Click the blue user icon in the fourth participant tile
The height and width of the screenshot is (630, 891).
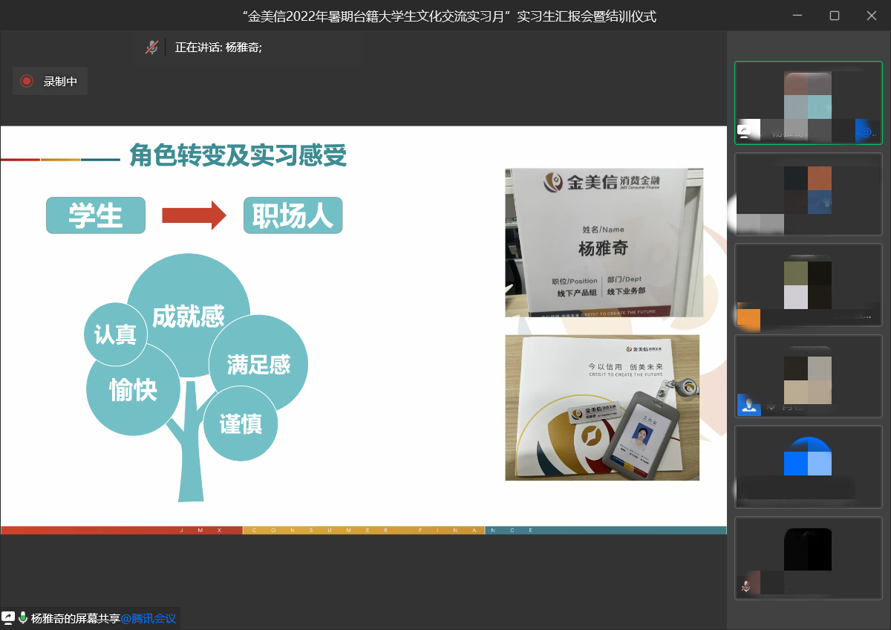749,405
